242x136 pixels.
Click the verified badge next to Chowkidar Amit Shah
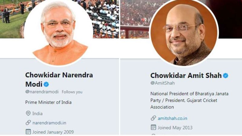(226, 75)
